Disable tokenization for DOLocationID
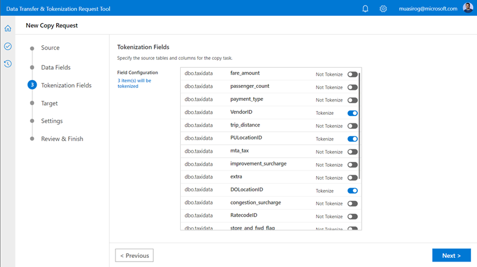The image size is (477, 267). point(352,191)
